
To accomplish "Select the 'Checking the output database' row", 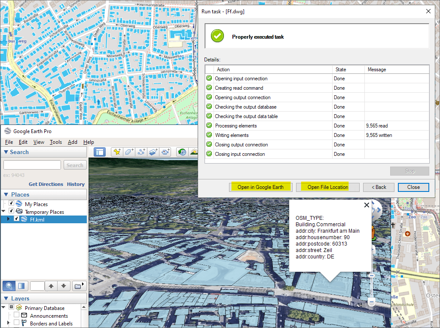I will click(317, 107).
